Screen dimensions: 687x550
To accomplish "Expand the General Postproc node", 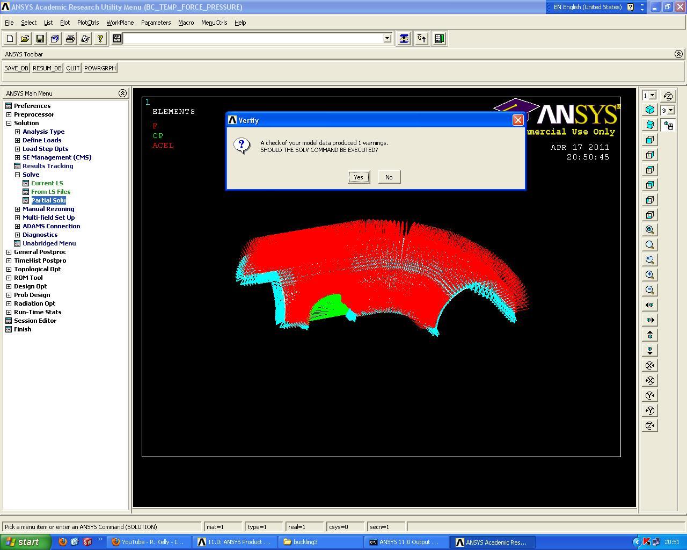I will (9, 252).
